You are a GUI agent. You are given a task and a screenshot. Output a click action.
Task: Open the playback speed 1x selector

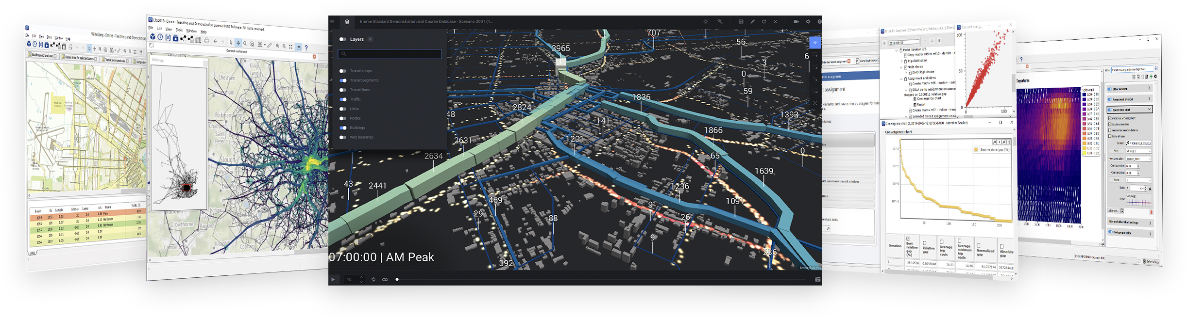pos(354,279)
